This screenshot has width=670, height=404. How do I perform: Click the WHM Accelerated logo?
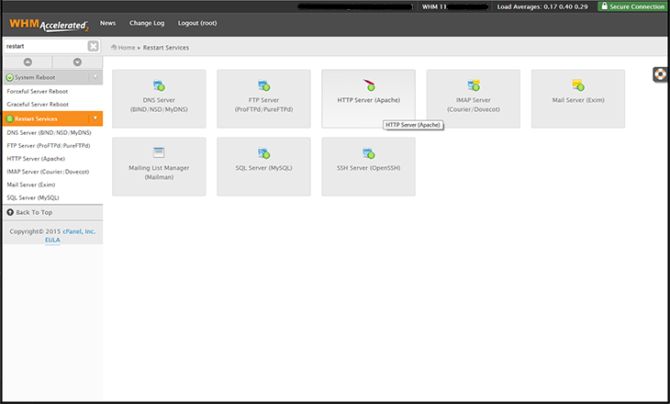pyautogui.click(x=49, y=25)
